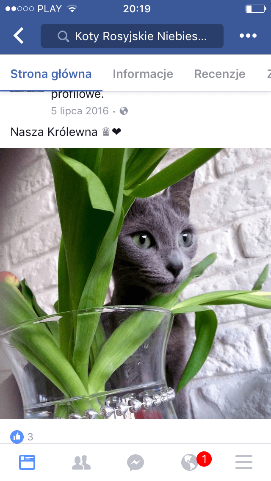
Task: Select the Strona główna tab
Action: 51,74
